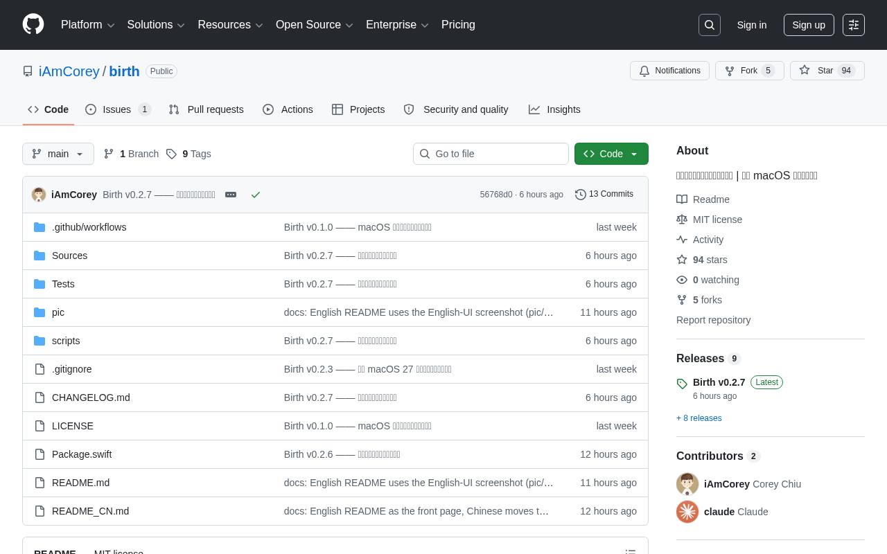Click the README.md file icon
Screen dimensions: 887x554
click(x=39, y=483)
